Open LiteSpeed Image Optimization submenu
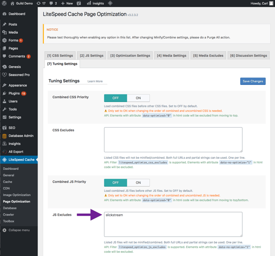Viewport: 275px width, 256px height. click(16, 195)
